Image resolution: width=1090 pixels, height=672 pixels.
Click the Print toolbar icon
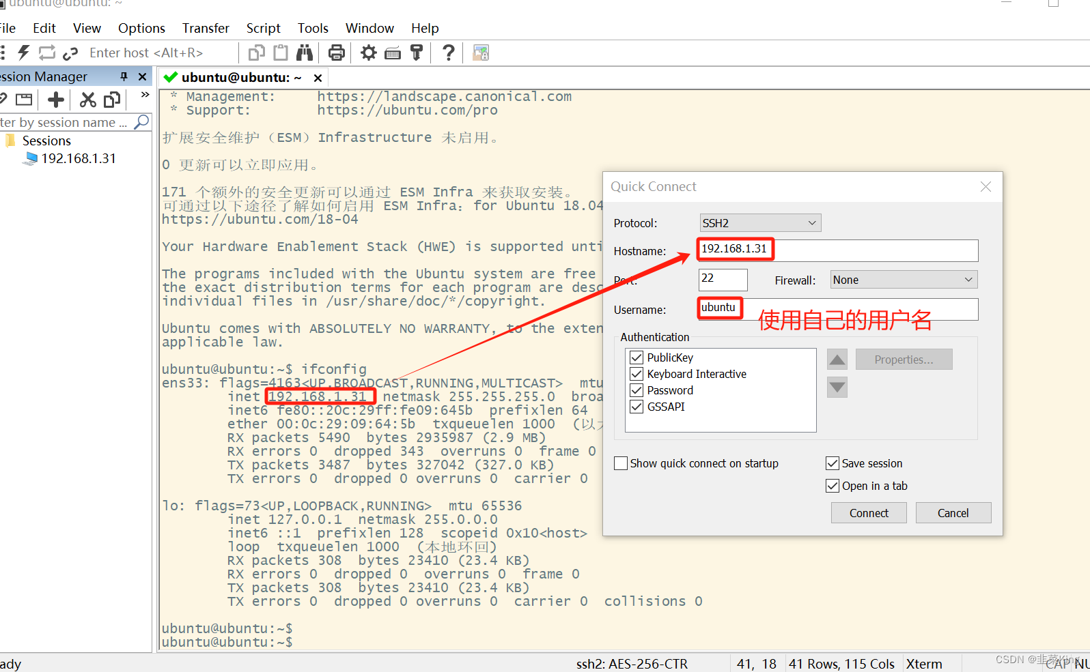(x=337, y=53)
